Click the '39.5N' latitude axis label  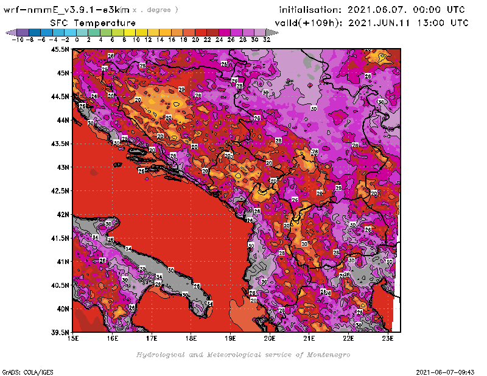coord(60,333)
